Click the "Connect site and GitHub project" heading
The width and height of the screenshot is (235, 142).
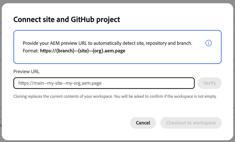click(67, 19)
